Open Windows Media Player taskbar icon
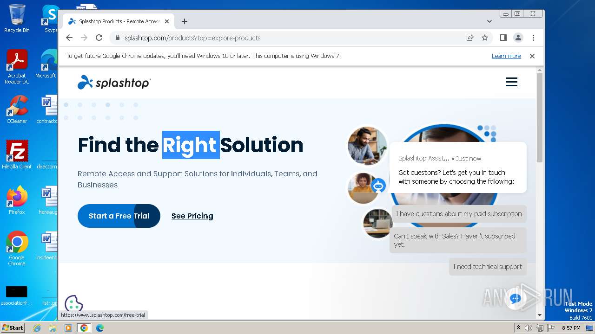Viewport: 595px width, 334px height. coord(68,328)
